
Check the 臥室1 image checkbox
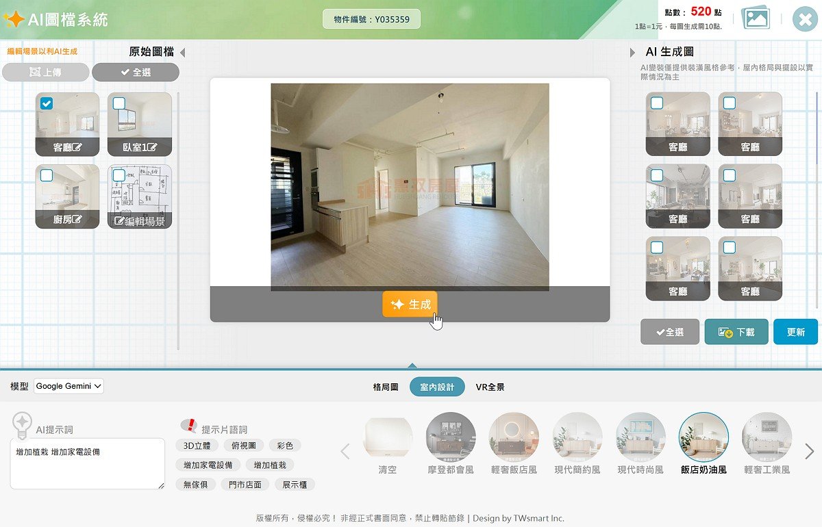click(119, 103)
